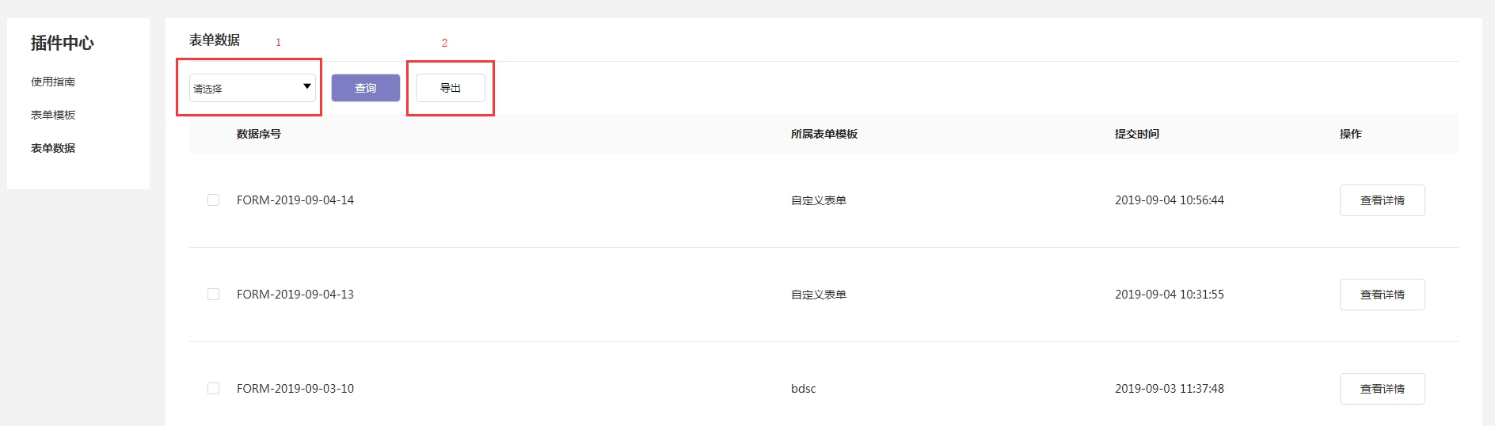Click the 数据序号 column header
This screenshot has width=1495, height=426.
pyautogui.click(x=258, y=134)
